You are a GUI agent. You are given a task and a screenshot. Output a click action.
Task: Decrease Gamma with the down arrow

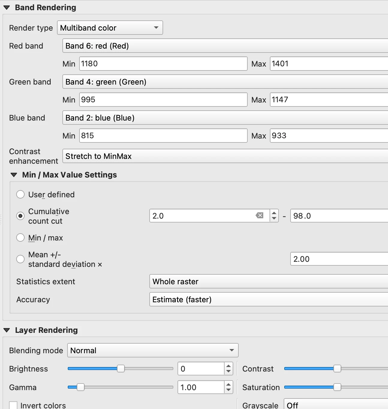[x=228, y=390]
